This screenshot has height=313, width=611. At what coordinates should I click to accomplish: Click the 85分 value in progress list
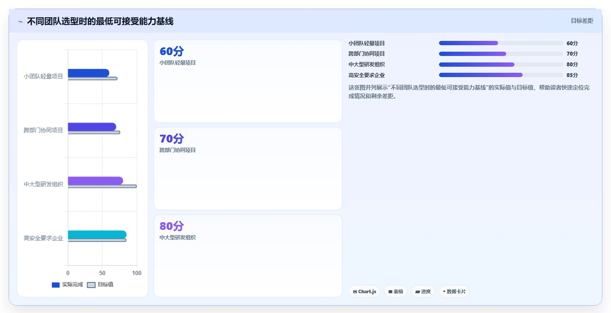[x=572, y=75]
